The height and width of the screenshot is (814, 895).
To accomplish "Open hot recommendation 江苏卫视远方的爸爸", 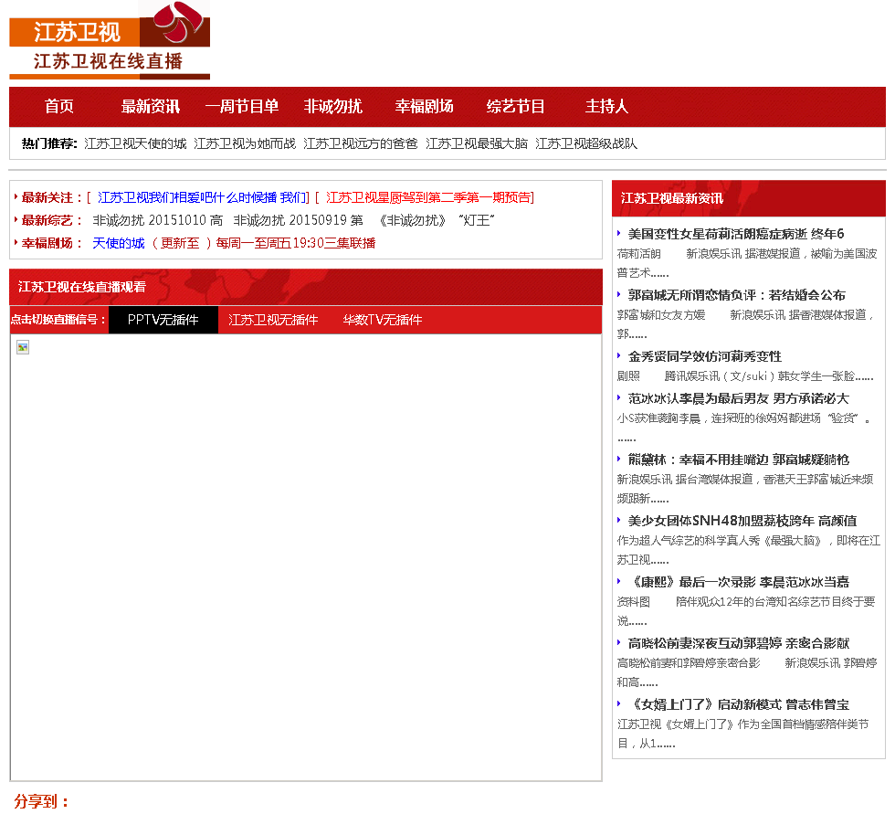I will coord(361,143).
